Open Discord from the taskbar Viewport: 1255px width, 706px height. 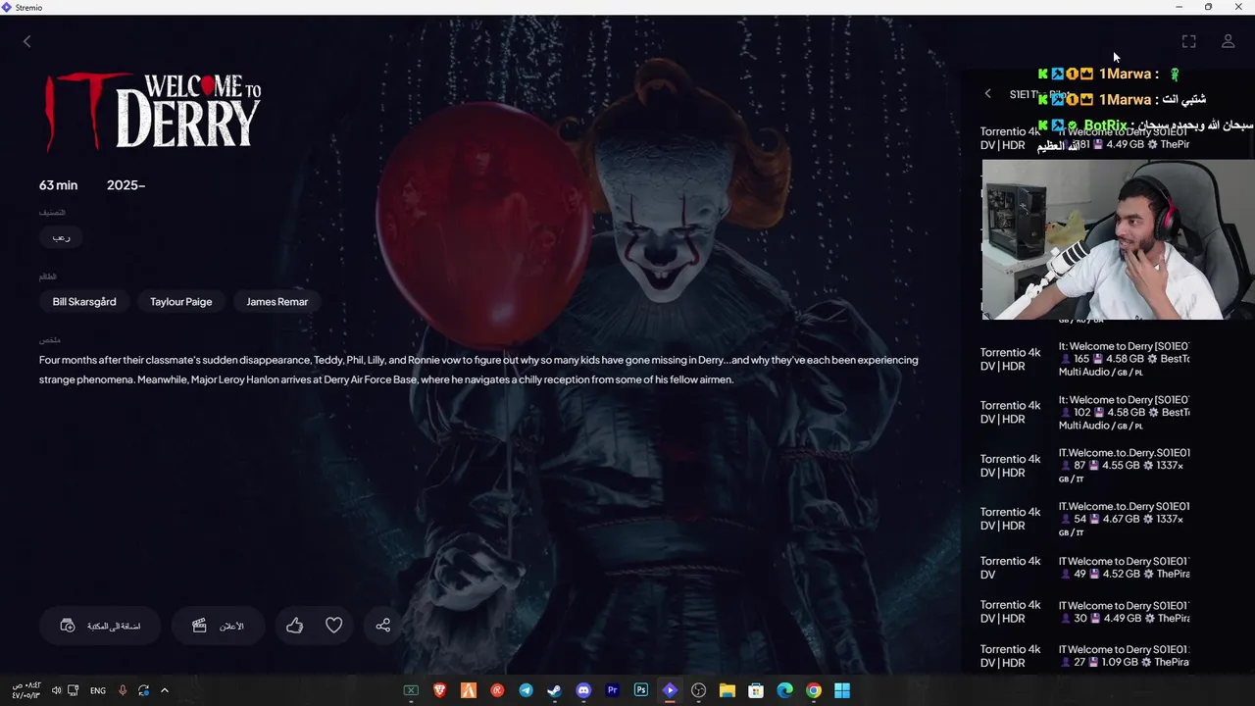(x=583, y=690)
